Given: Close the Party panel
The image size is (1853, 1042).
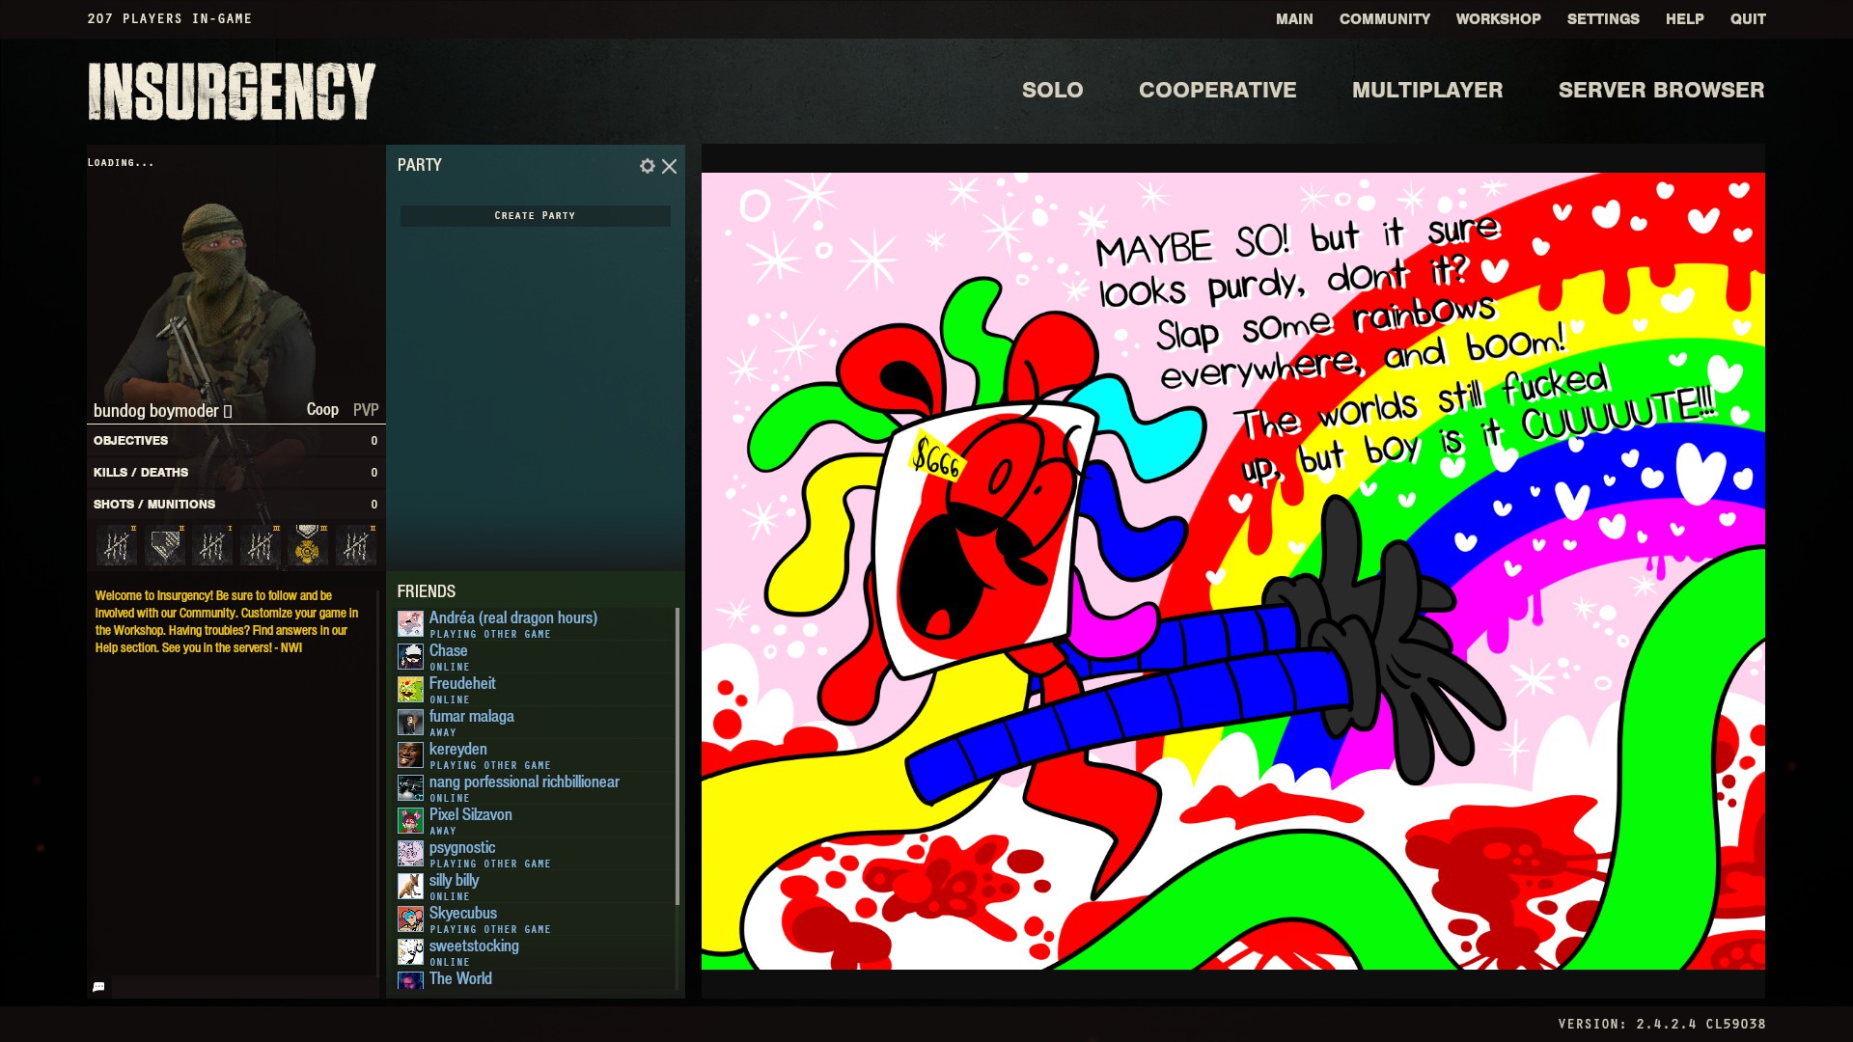Looking at the screenshot, I should point(669,166).
